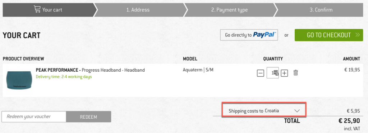Switch to the 2. Payment type step
Viewport: 368px width, 133px height.
(x=229, y=10)
